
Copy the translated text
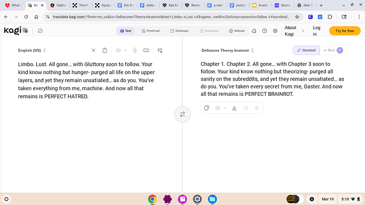click(x=206, y=108)
